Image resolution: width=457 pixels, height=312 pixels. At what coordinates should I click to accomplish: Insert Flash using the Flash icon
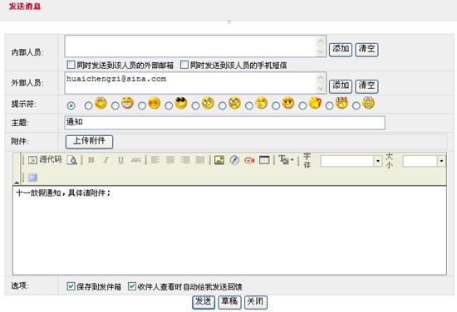[x=234, y=160]
